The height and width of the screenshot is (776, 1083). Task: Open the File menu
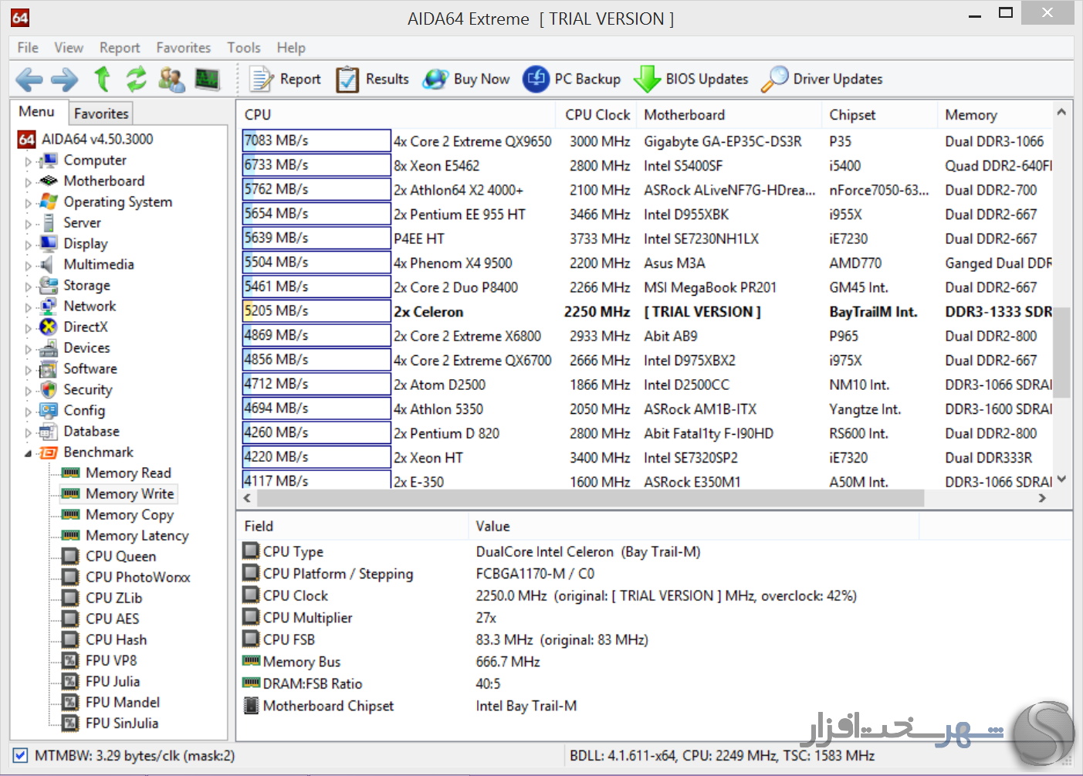pyautogui.click(x=28, y=48)
